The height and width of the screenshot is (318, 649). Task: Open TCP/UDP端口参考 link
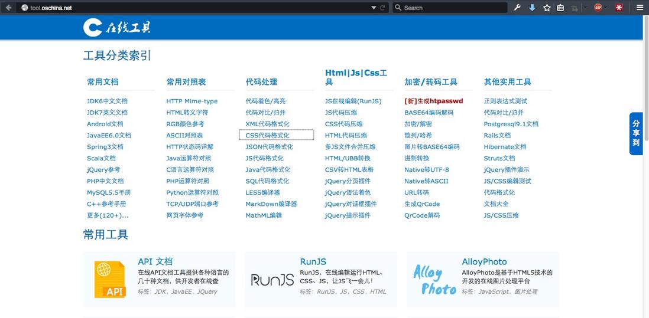point(193,204)
